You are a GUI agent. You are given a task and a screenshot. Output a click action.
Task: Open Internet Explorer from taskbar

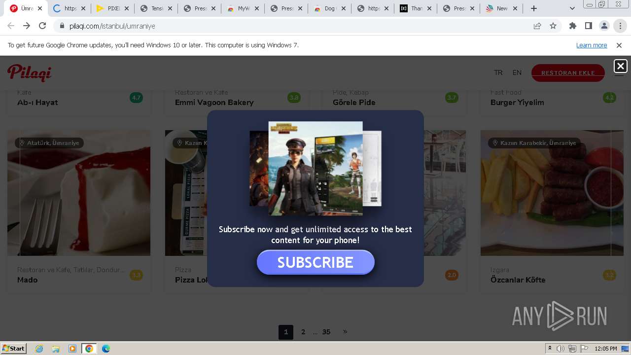(39, 349)
